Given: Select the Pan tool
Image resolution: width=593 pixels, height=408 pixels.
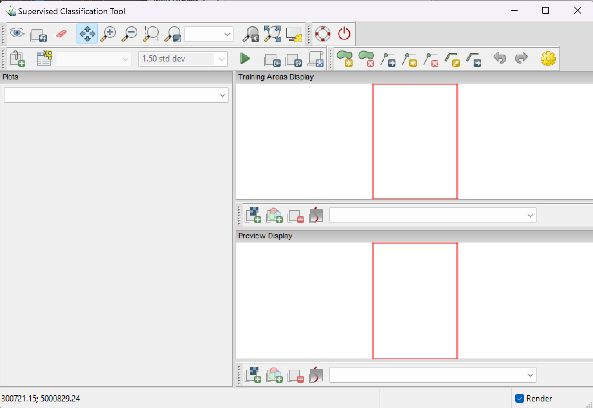Looking at the screenshot, I should (87, 34).
